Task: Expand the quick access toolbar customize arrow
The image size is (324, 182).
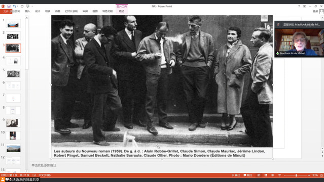Action: click(32, 7)
